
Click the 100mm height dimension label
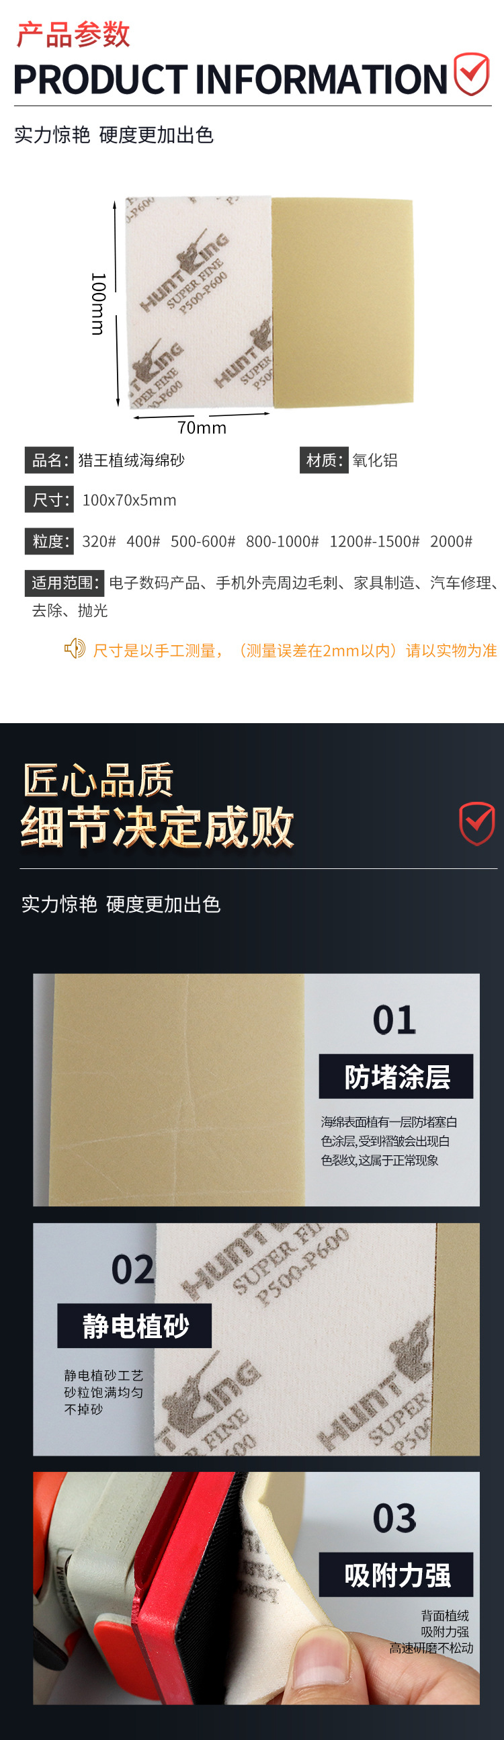pos(98,303)
